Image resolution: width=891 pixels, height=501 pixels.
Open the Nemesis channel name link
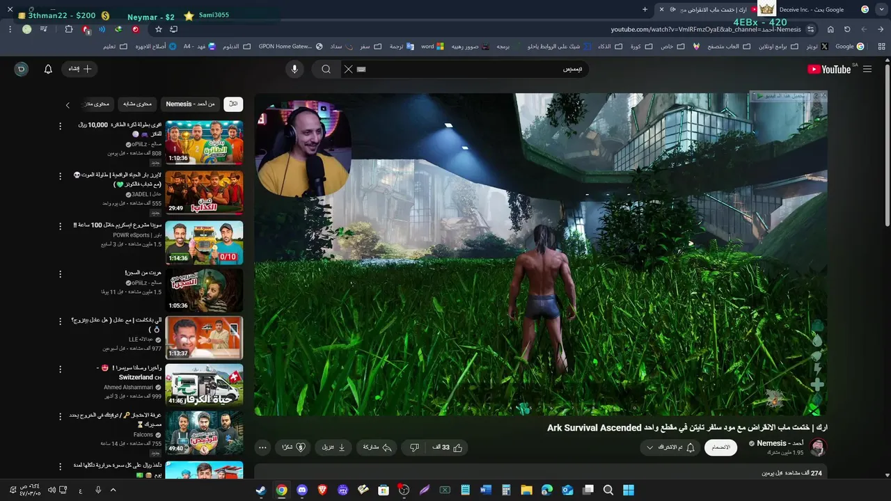(x=780, y=443)
